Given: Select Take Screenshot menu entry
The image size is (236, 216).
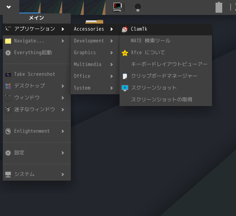Looking at the screenshot, I should [x=37, y=74].
